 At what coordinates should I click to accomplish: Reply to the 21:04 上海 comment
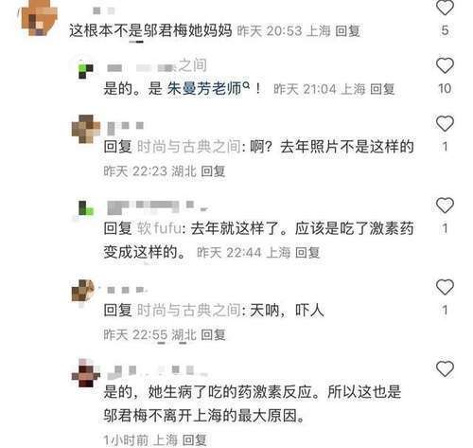382,89
